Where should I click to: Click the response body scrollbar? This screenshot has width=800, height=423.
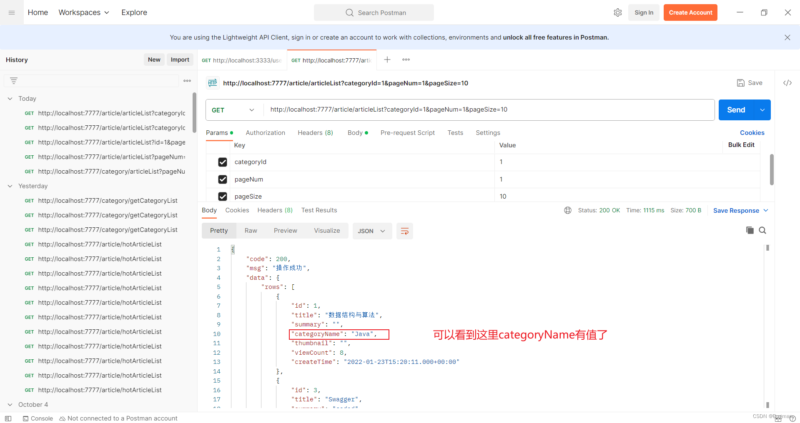(x=767, y=327)
